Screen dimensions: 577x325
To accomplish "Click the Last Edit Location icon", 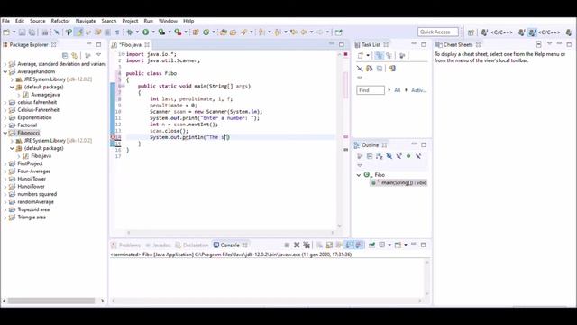I will (294, 32).
